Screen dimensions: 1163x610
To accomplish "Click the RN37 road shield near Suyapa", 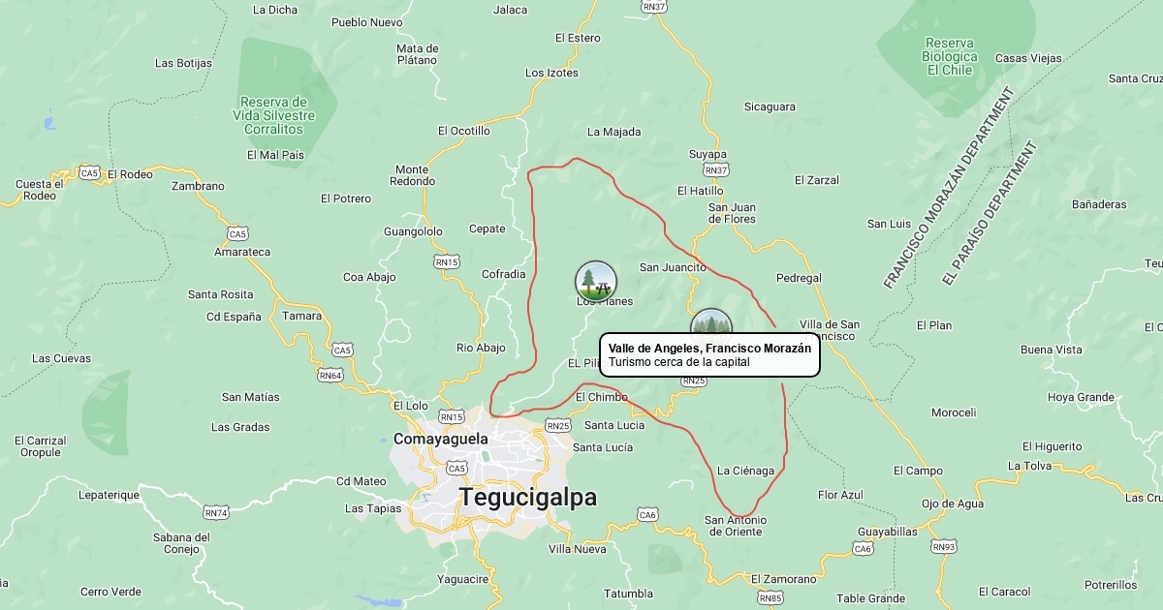I will (716, 170).
